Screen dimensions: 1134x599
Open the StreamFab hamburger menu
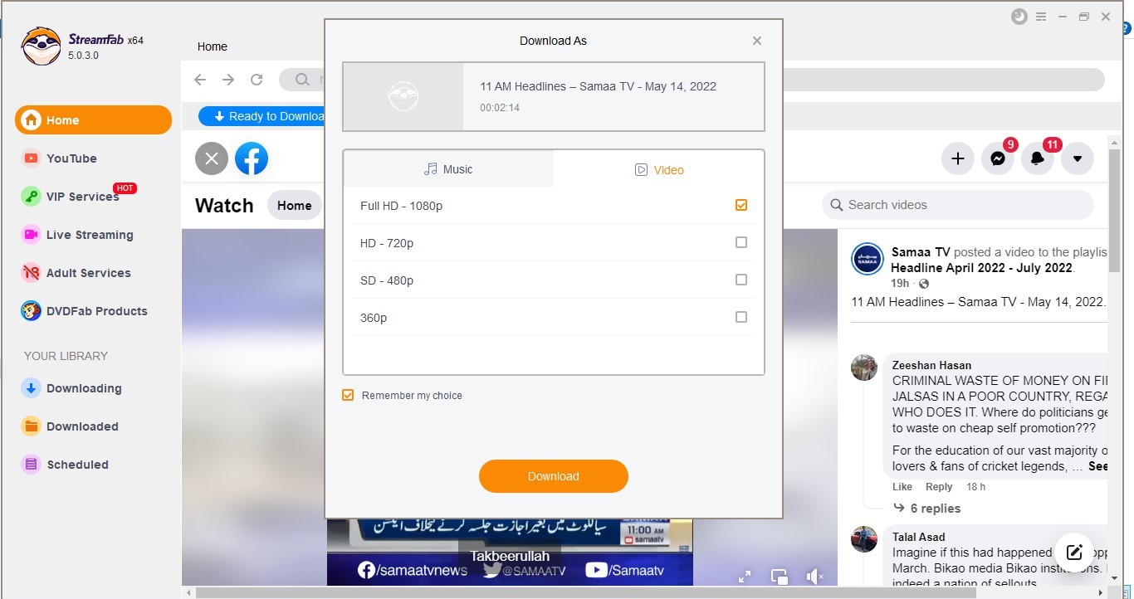1041,17
